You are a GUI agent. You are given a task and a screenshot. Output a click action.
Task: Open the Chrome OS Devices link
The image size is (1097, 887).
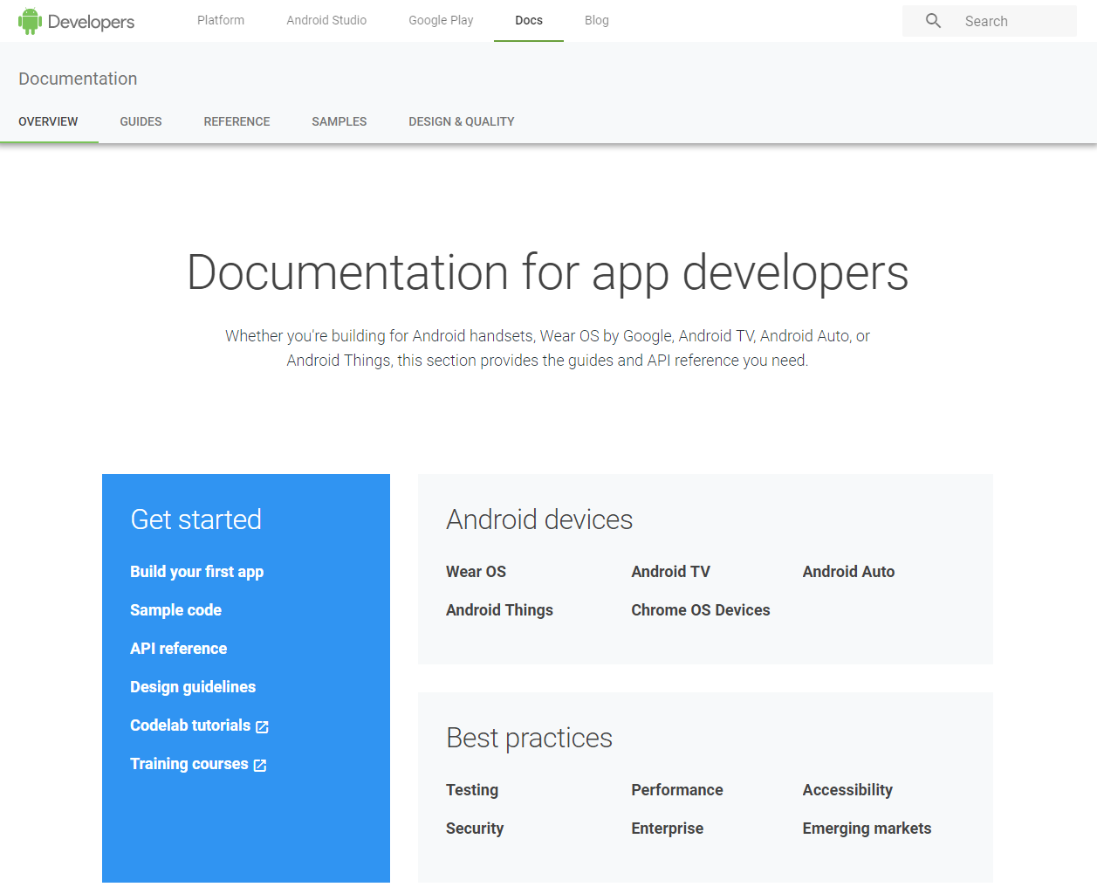[x=701, y=610]
